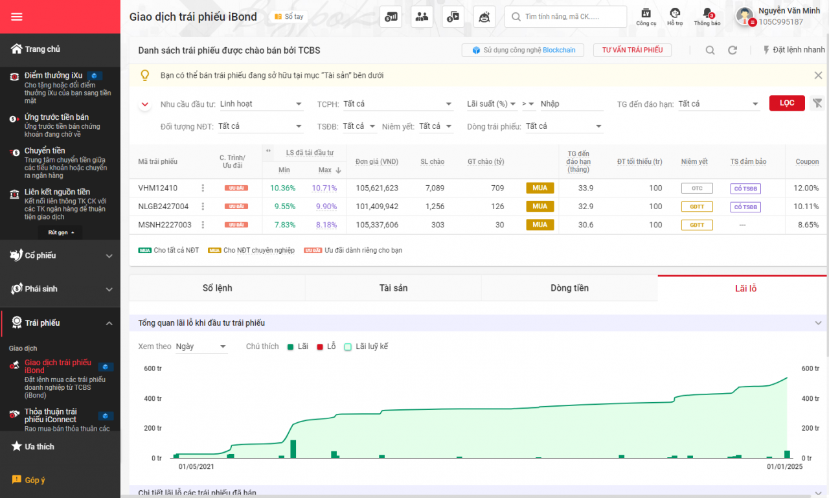Open the Công cụ (tools) icon
Image resolution: width=829 pixels, height=498 pixels.
click(x=645, y=17)
